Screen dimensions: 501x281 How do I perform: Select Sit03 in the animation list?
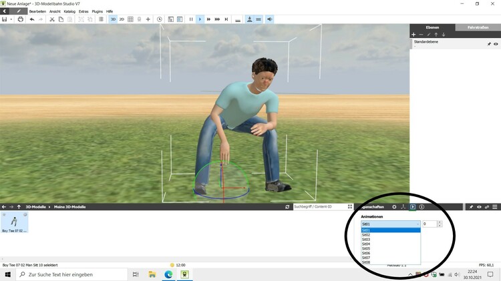point(391,240)
